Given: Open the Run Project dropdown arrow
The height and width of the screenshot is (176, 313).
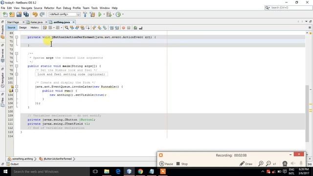Looking at the screenshot, I should coord(104,14).
